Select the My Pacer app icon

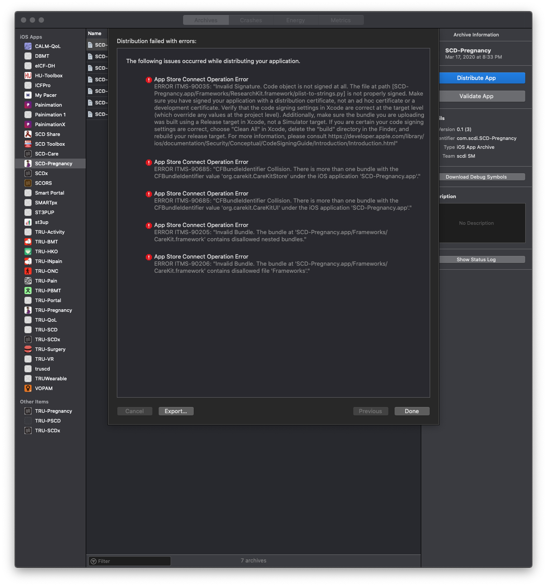pyautogui.click(x=28, y=95)
